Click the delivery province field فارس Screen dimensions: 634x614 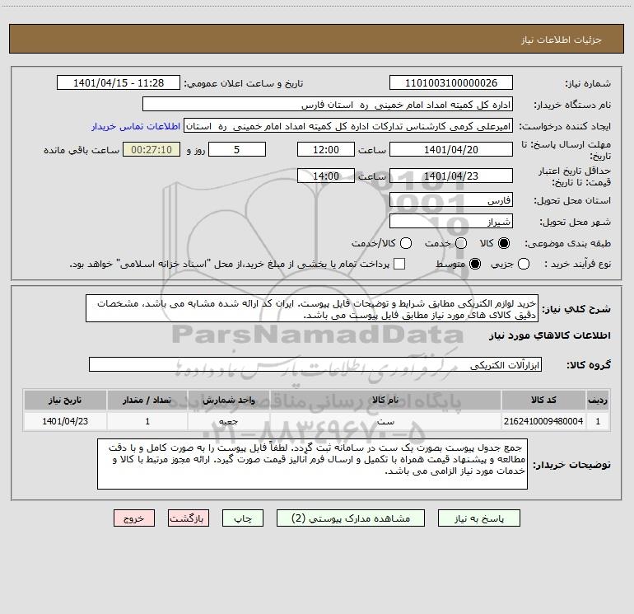(451, 200)
